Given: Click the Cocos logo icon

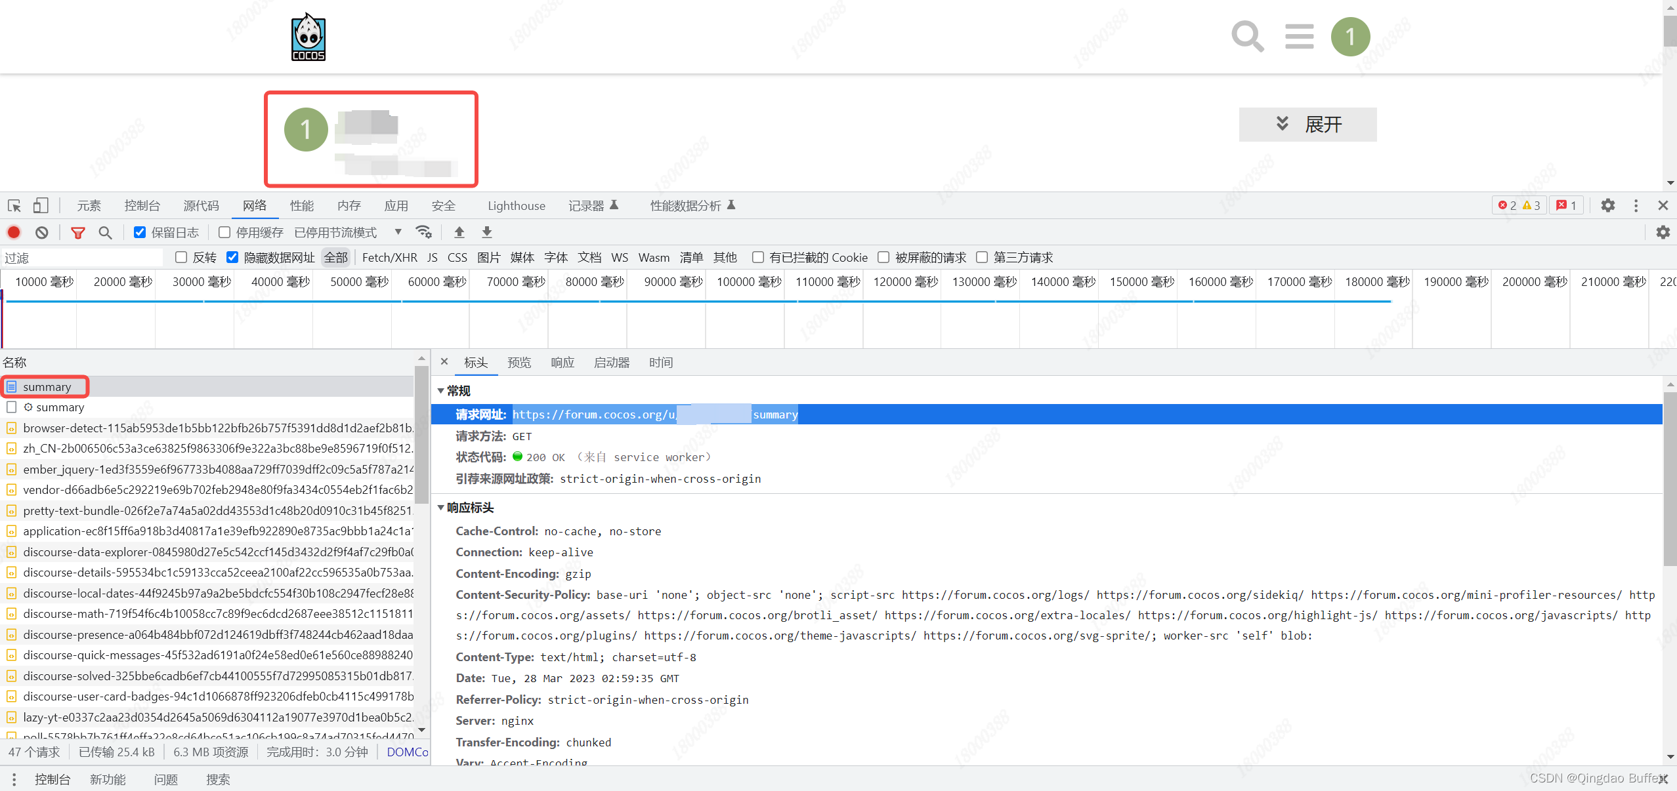Looking at the screenshot, I should (308, 37).
